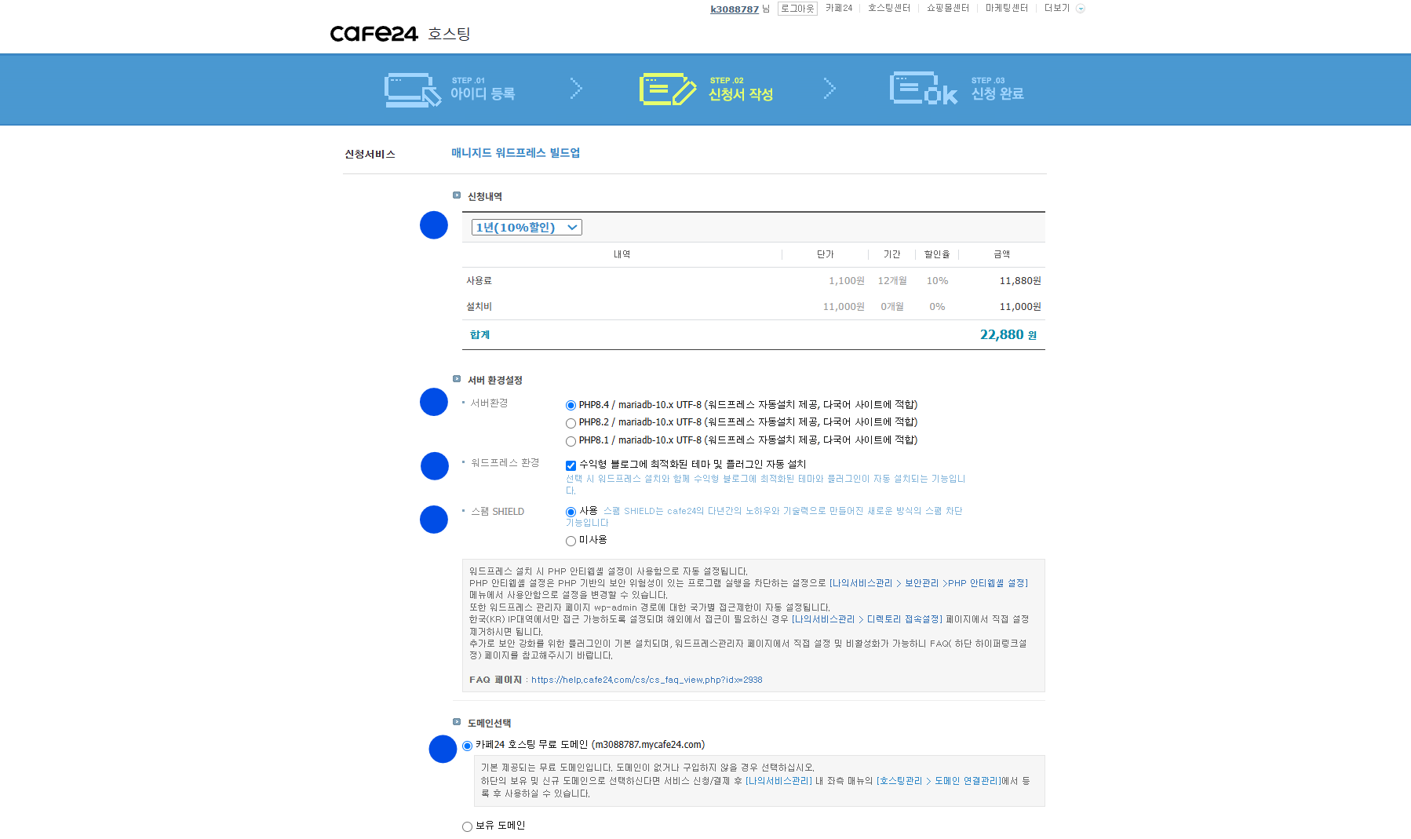Open 마케팅센터 in the top menu
This screenshot has height=839, width=1411.
[x=1007, y=8]
